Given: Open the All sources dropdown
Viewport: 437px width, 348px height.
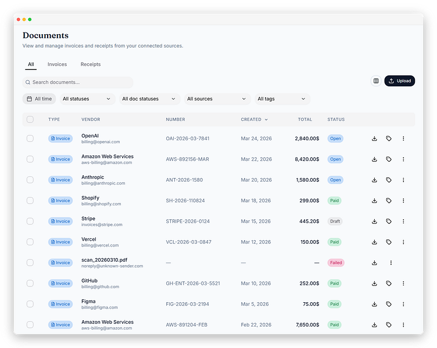Looking at the screenshot, I should coord(217,99).
